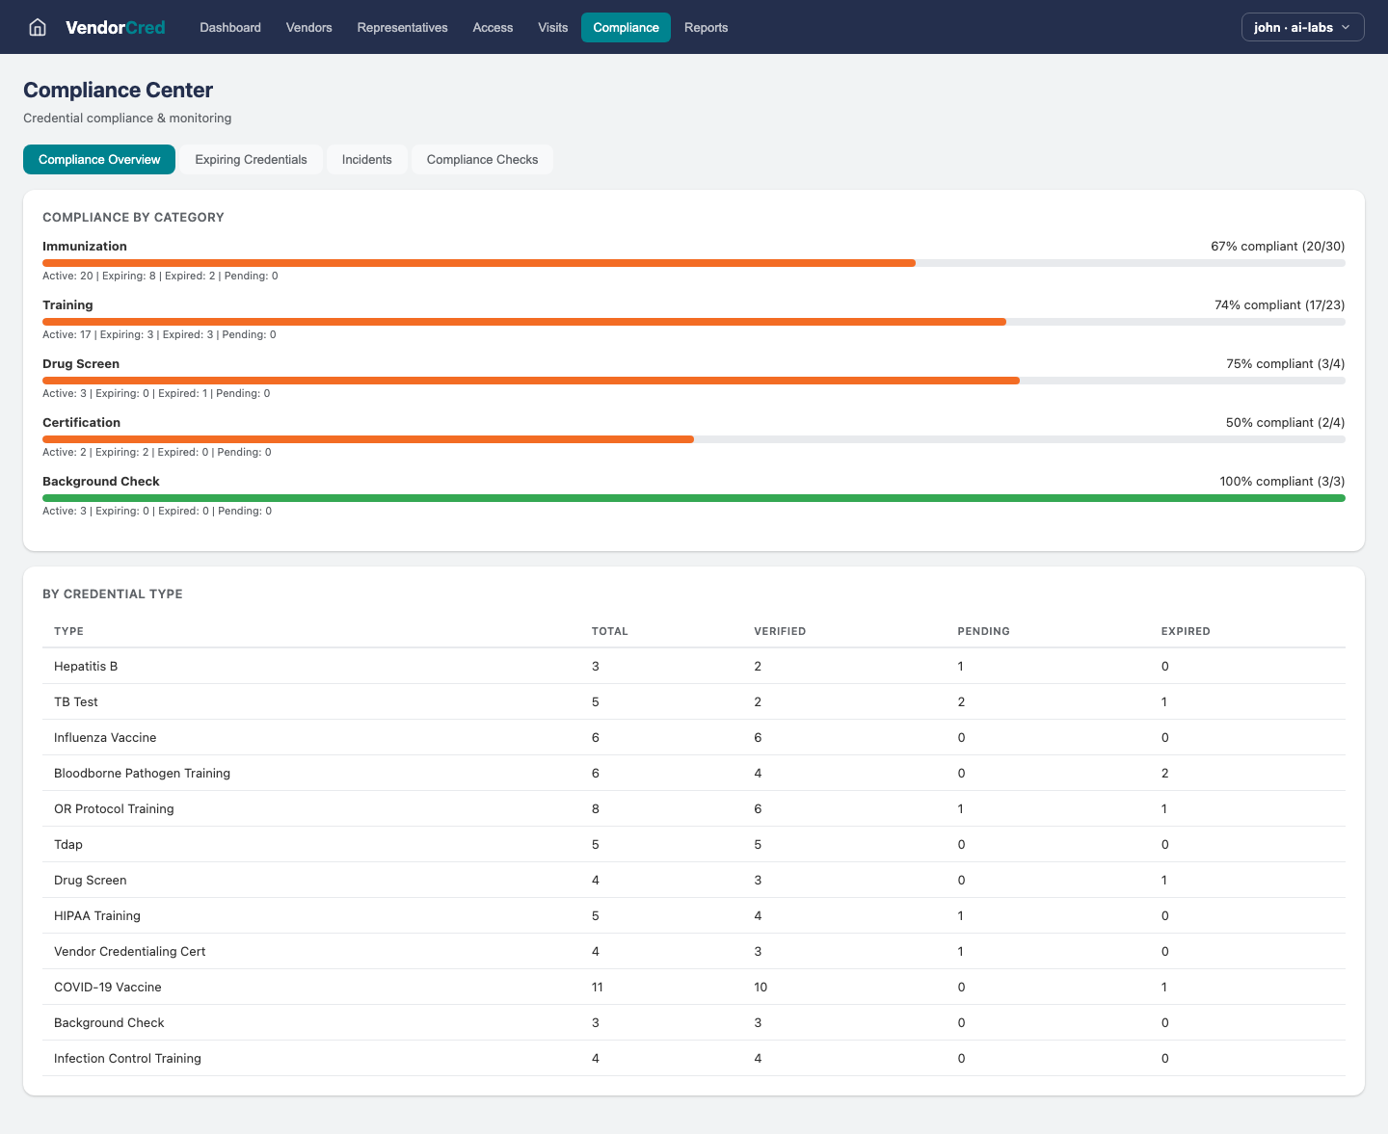Open the VendorCred logo link
Viewport: 1388px width, 1134px height.
click(115, 27)
